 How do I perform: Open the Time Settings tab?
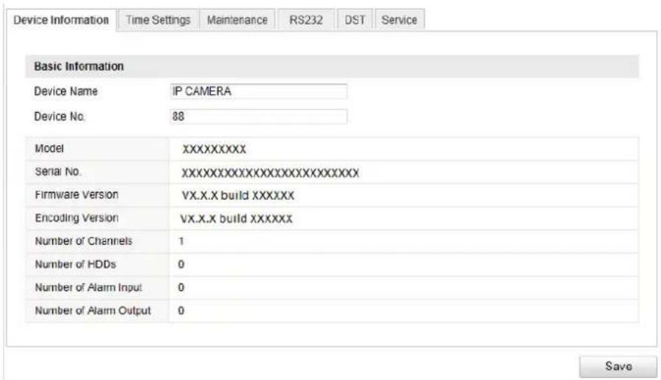[158, 20]
